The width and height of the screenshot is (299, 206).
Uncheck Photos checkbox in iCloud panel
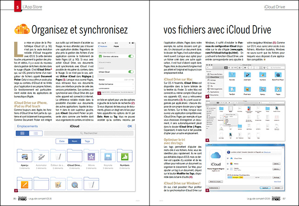pyautogui.click(x=227, y=164)
